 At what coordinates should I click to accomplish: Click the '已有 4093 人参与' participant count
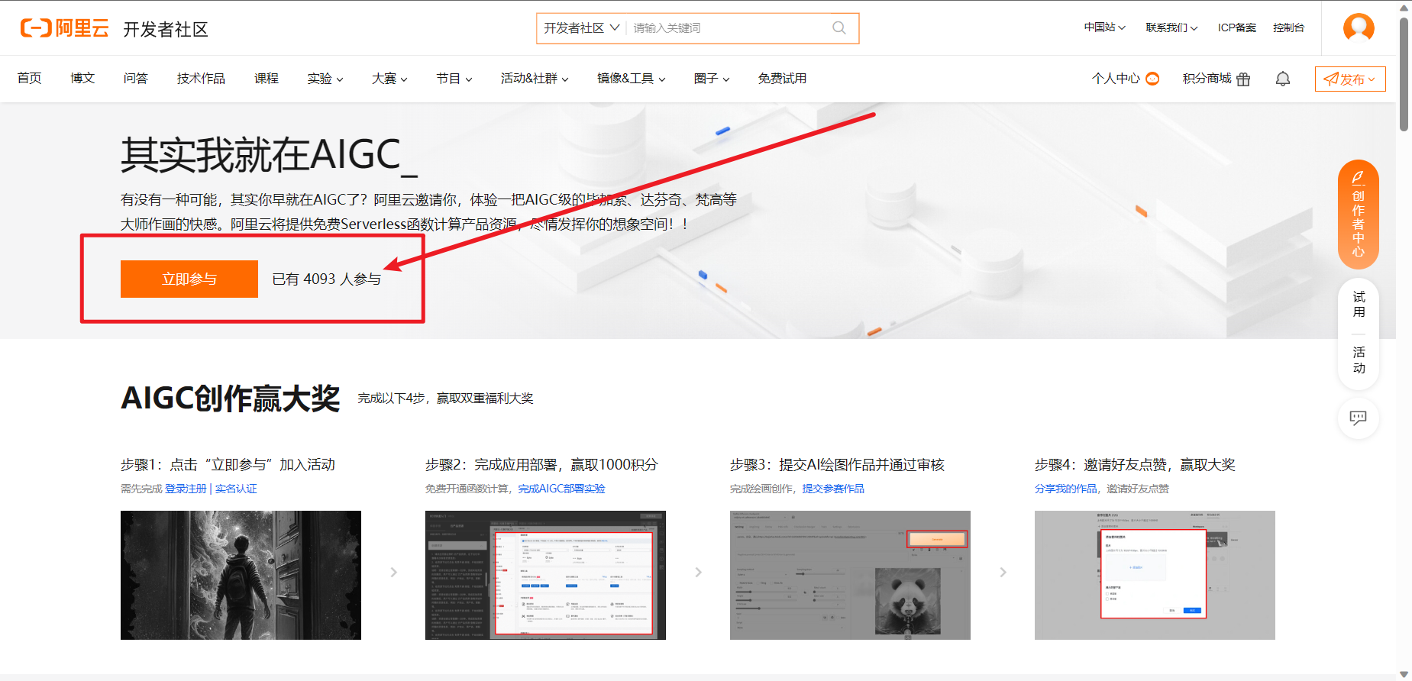point(327,279)
